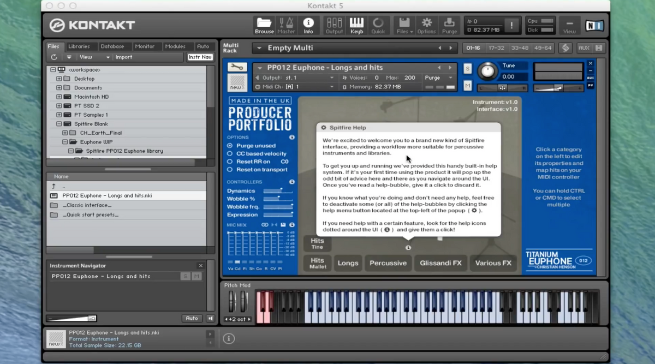Switch to the Libraries tab
Screen dimensions: 655x364
click(79, 46)
